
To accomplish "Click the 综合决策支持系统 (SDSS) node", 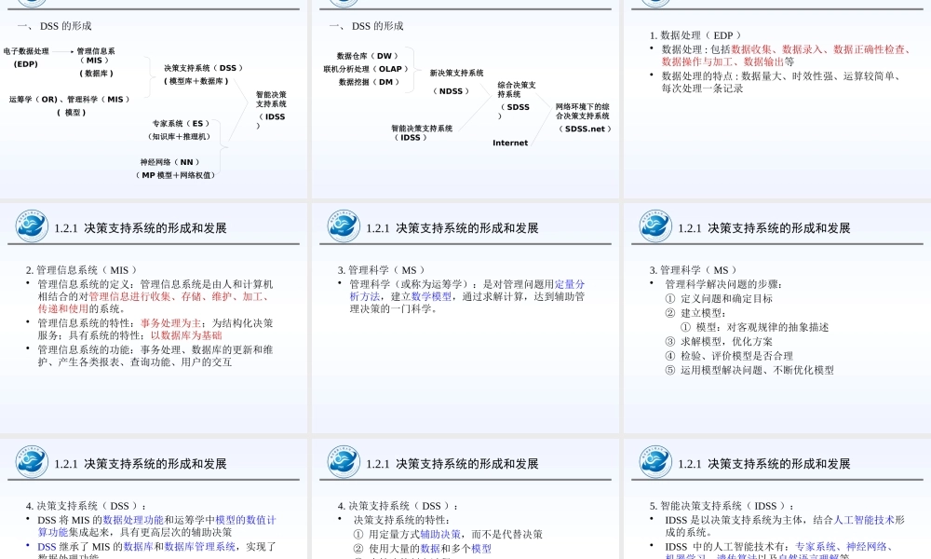I will coord(516,101).
